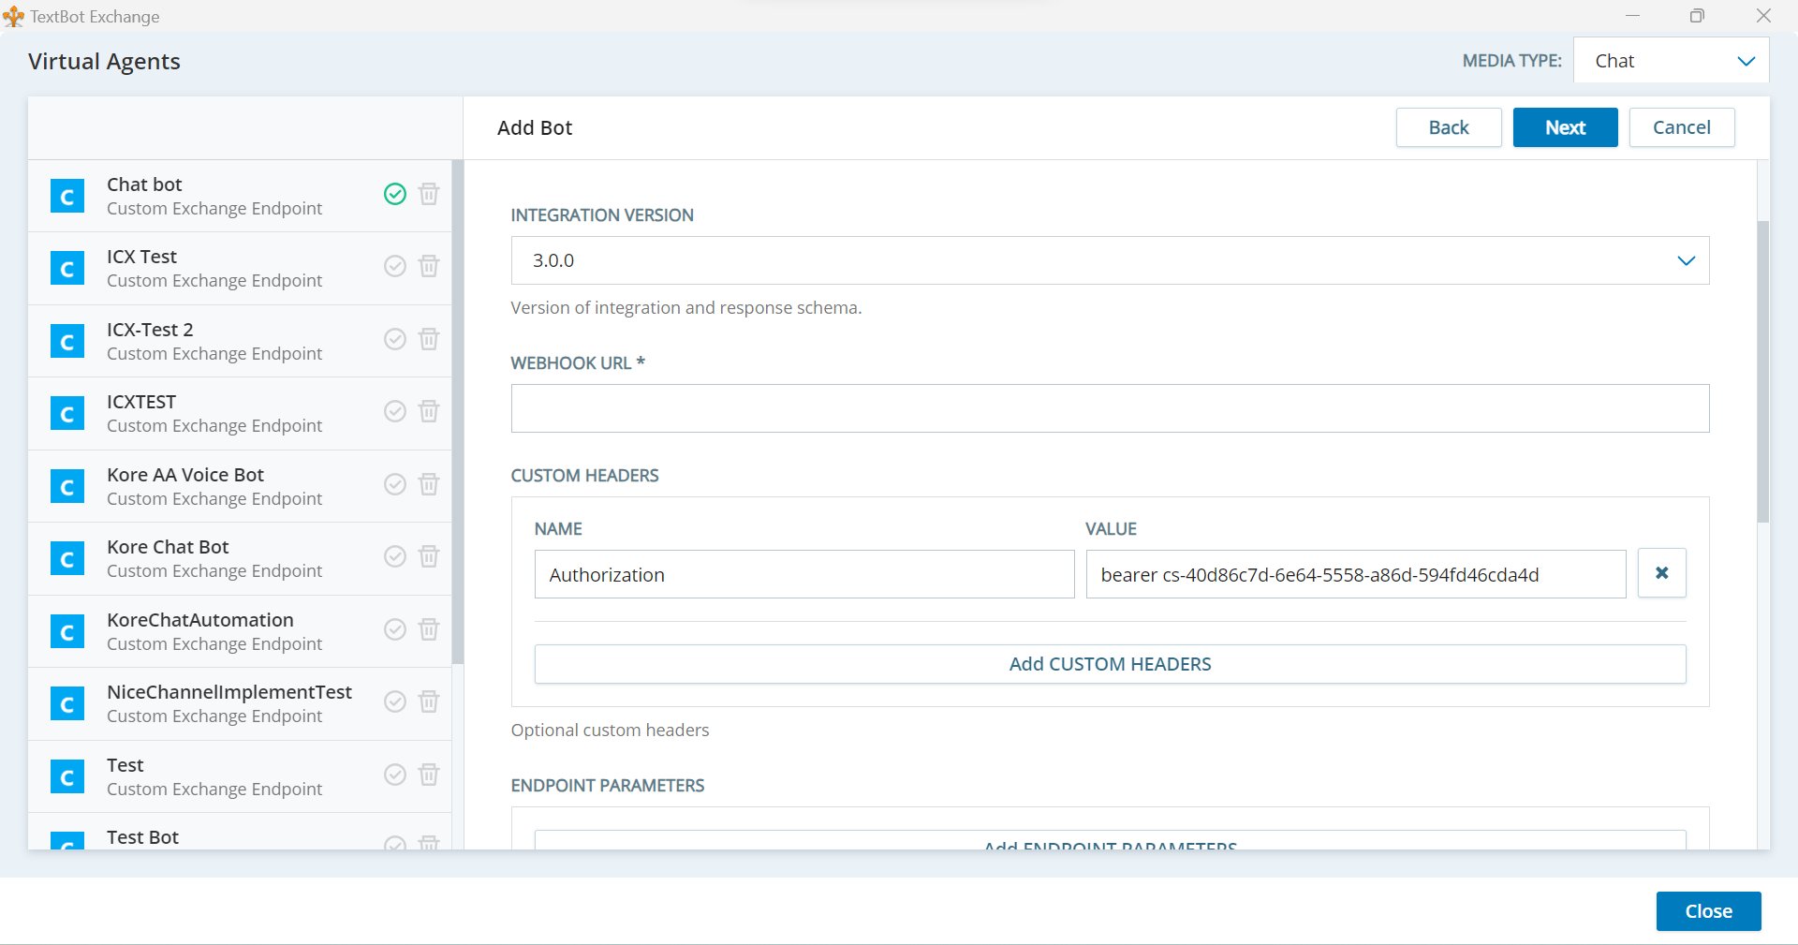Click the trash icon for ICX Test
Screen dimensions: 1798x945
coord(429,266)
